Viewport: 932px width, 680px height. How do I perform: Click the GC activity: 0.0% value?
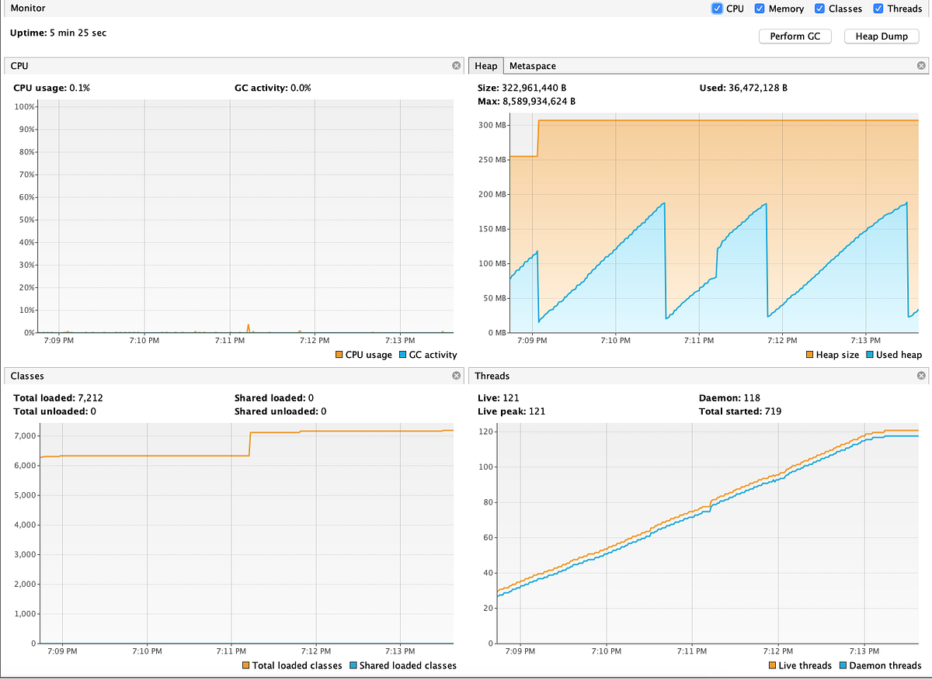[273, 88]
